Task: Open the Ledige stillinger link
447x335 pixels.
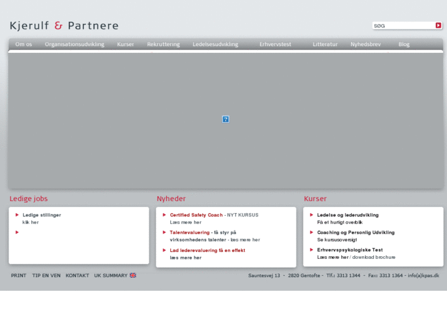Action: [x=42, y=215]
